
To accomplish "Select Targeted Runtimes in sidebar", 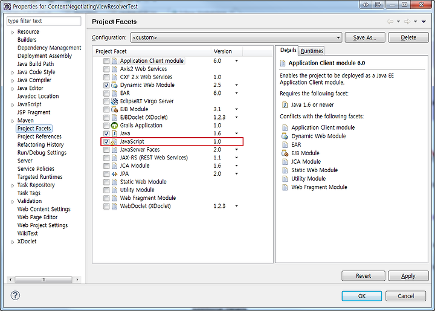I will click(40, 177).
